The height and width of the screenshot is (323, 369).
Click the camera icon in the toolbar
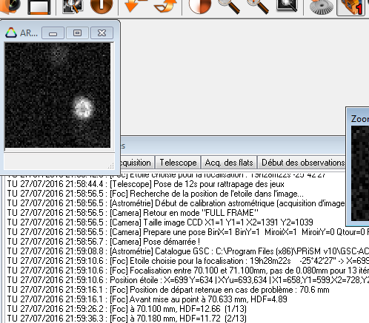(10, 6)
